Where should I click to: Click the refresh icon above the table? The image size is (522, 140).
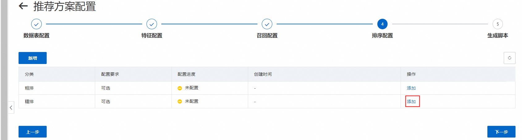(509, 58)
